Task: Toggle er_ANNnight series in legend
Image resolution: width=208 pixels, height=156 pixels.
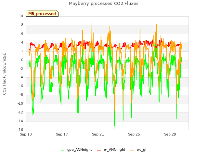Action: [111, 149]
